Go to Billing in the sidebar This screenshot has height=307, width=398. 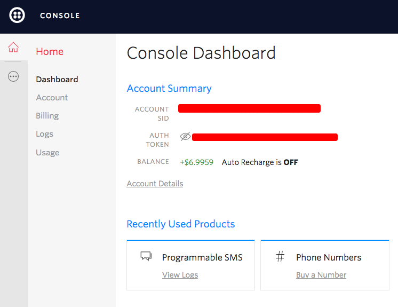(47, 116)
